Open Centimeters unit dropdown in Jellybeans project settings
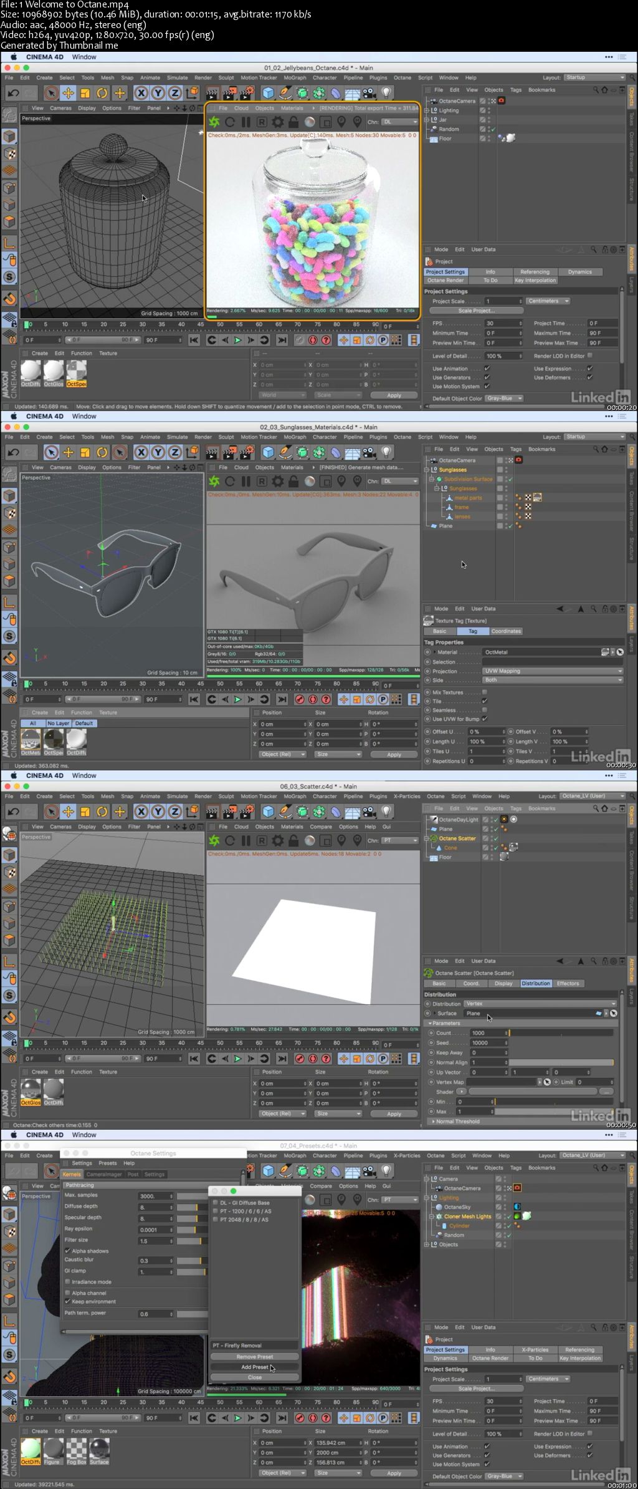Viewport: 638px width, 1489px height. [548, 301]
